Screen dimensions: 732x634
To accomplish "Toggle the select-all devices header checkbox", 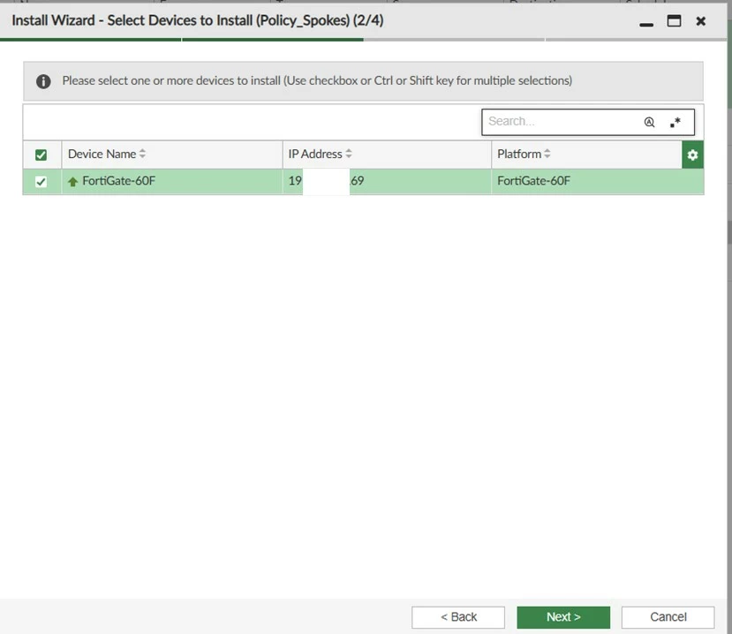I will pos(42,155).
